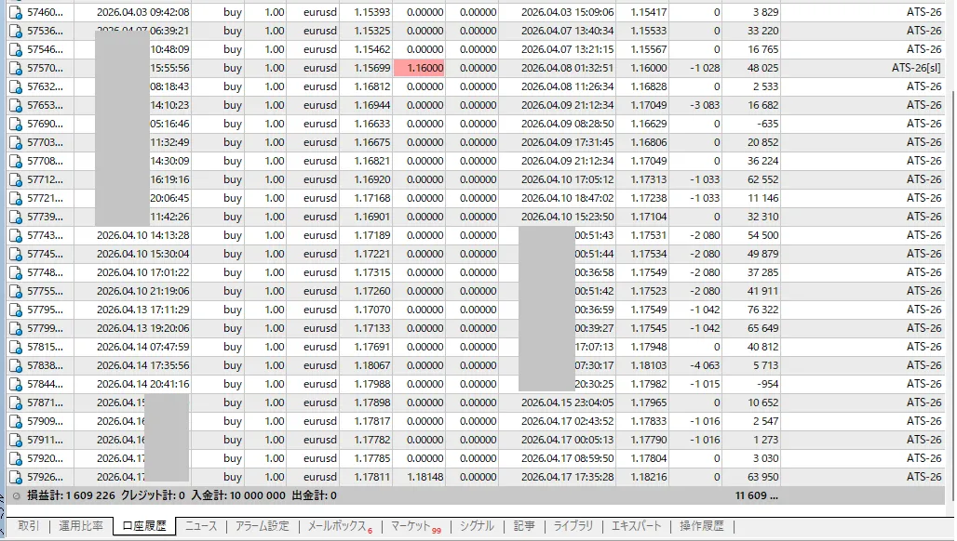This screenshot has height=541, width=957.
Task: Click the open price 1.18067
Action: click(371, 365)
